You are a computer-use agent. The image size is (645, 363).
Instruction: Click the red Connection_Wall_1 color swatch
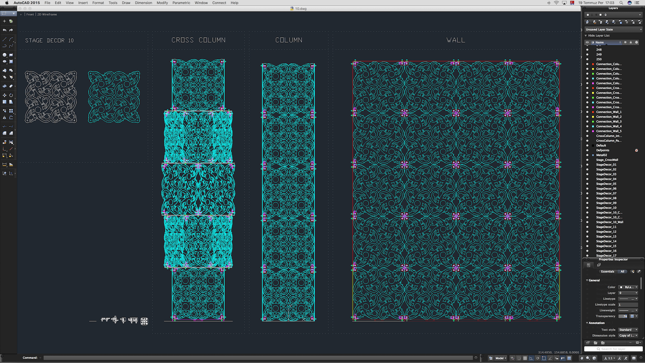tap(593, 112)
